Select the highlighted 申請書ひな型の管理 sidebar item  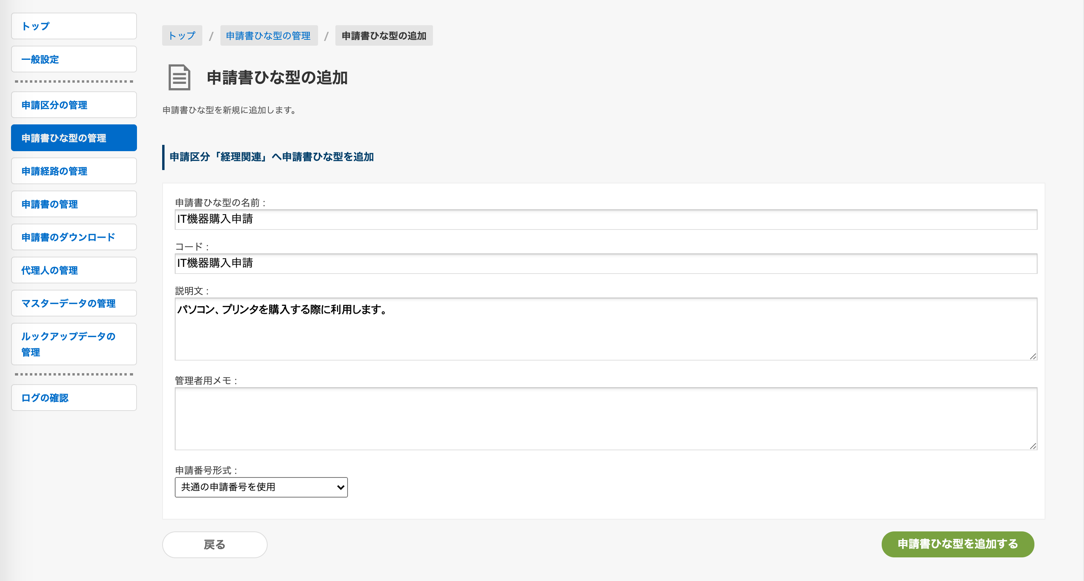coord(74,138)
